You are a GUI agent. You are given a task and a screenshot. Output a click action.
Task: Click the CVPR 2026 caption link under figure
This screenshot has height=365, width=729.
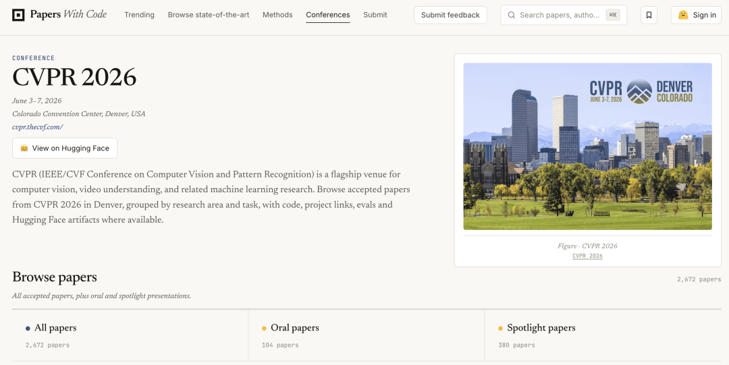(x=587, y=256)
